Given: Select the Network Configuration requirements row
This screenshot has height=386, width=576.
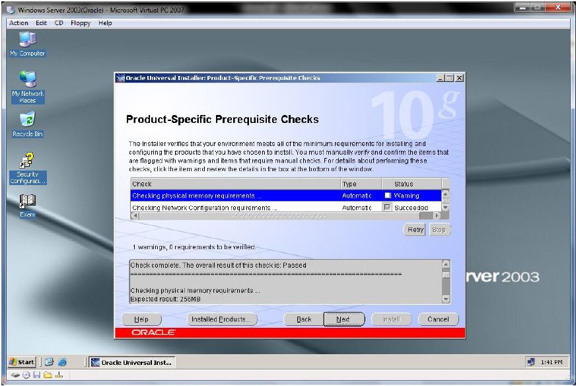Looking at the screenshot, I should pyautogui.click(x=286, y=208).
